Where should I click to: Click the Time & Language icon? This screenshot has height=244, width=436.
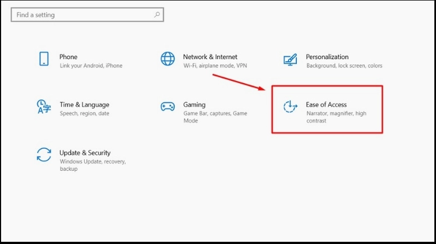43,106
